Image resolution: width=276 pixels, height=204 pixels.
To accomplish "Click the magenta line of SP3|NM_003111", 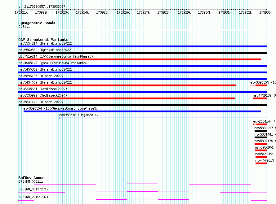I will (143, 184).
